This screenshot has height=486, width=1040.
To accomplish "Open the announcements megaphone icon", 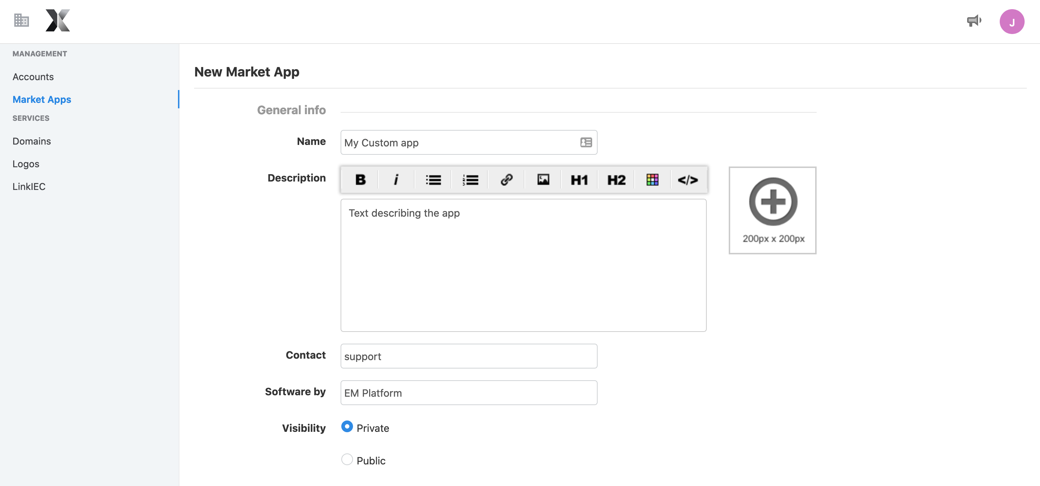I will coord(974,21).
